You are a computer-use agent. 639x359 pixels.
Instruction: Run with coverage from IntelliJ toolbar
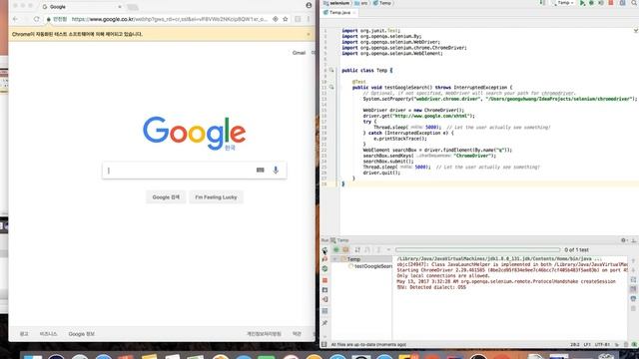click(601, 3)
